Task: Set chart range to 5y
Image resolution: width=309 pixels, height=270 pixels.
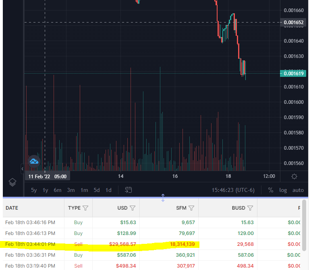Action: click(x=34, y=190)
